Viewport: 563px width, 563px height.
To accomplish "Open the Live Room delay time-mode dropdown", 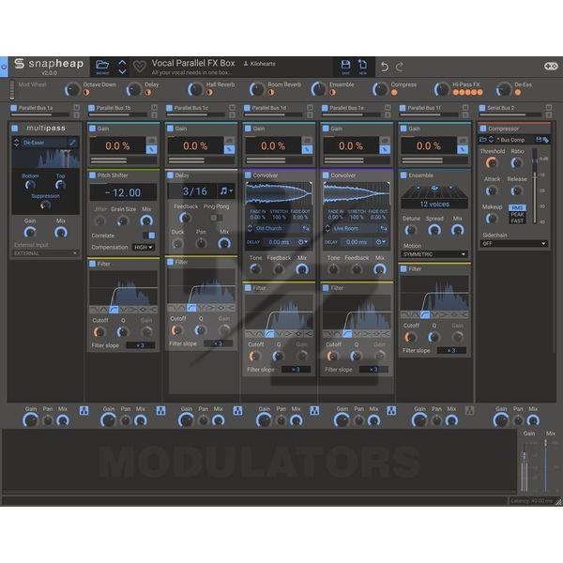I will (381, 242).
